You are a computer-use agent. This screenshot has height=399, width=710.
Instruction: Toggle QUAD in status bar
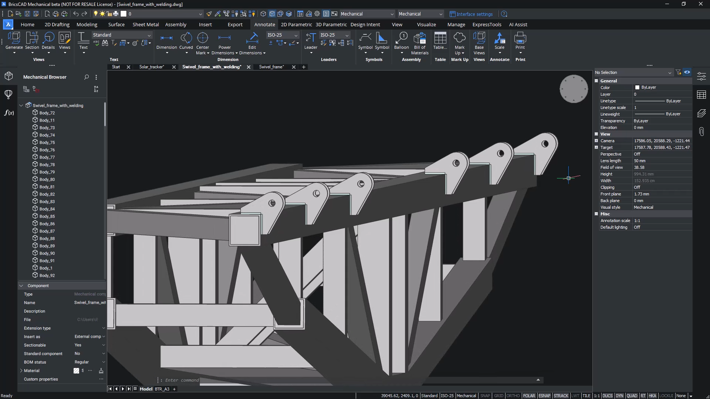tap(632, 396)
